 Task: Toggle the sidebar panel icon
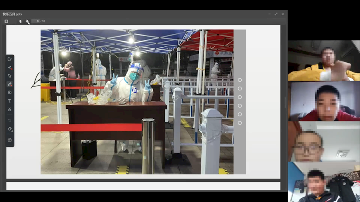tap(6, 21)
